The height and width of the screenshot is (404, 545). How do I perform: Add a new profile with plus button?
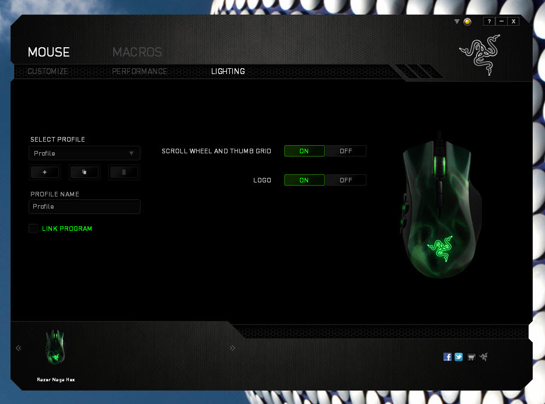45,173
